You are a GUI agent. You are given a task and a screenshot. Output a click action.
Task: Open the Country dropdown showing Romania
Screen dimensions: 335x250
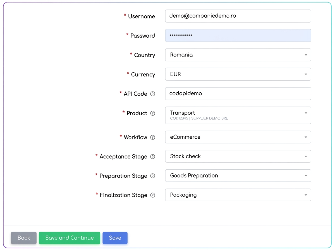(x=238, y=55)
